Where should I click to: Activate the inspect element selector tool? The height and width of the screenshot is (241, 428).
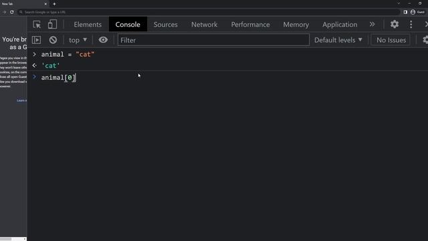[x=37, y=25]
